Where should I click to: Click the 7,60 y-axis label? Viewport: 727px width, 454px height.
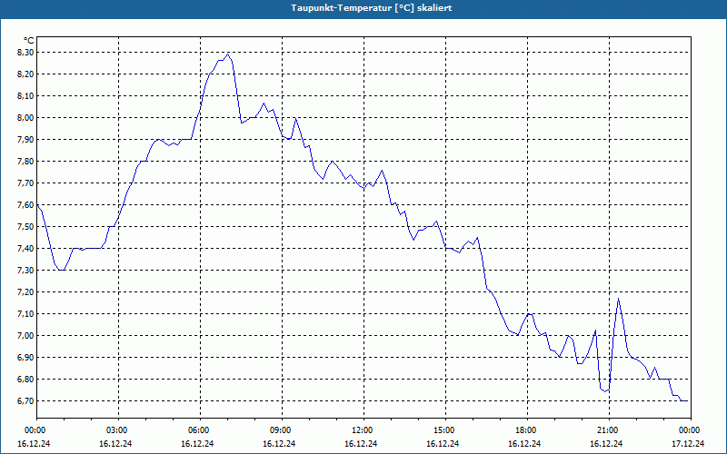click(25, 205)
